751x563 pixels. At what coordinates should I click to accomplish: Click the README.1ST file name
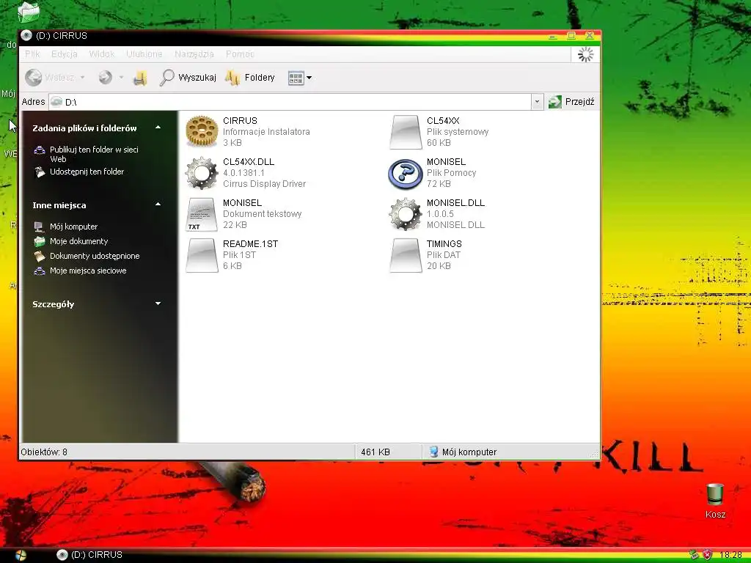point(251,243)
